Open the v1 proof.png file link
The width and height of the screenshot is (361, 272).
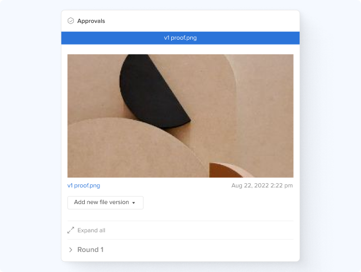coord(84,186)
